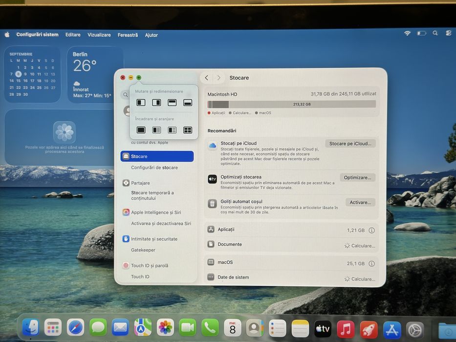The width and height of the screenshot is (456, 342).
Task: Click the battery status icon
Action: (x=421, y=33)
